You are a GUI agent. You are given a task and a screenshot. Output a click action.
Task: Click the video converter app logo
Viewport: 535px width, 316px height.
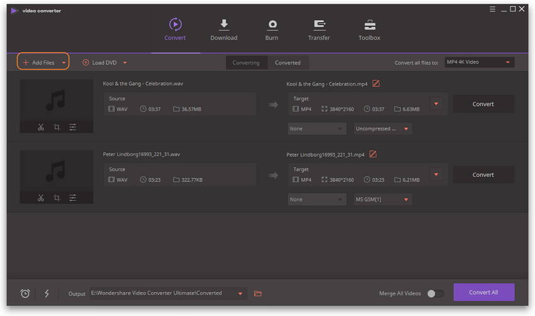[14, 11]
